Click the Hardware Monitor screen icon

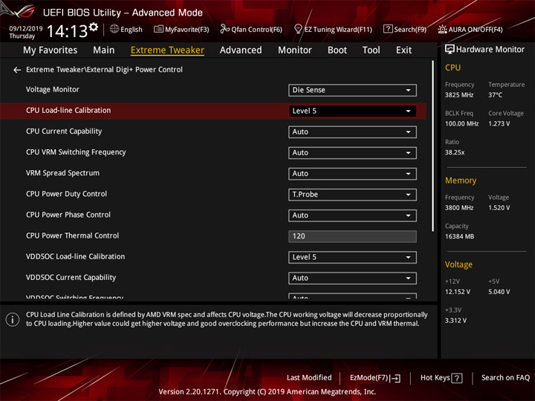coord(450,50)
